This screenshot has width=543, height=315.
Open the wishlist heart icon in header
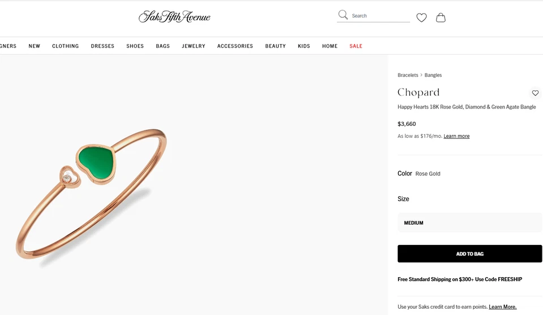tap(421, 17)
